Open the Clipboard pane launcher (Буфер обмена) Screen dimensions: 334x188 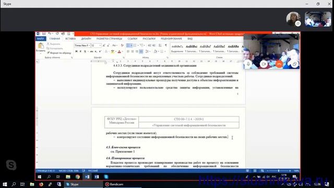[x=72, y=57]
